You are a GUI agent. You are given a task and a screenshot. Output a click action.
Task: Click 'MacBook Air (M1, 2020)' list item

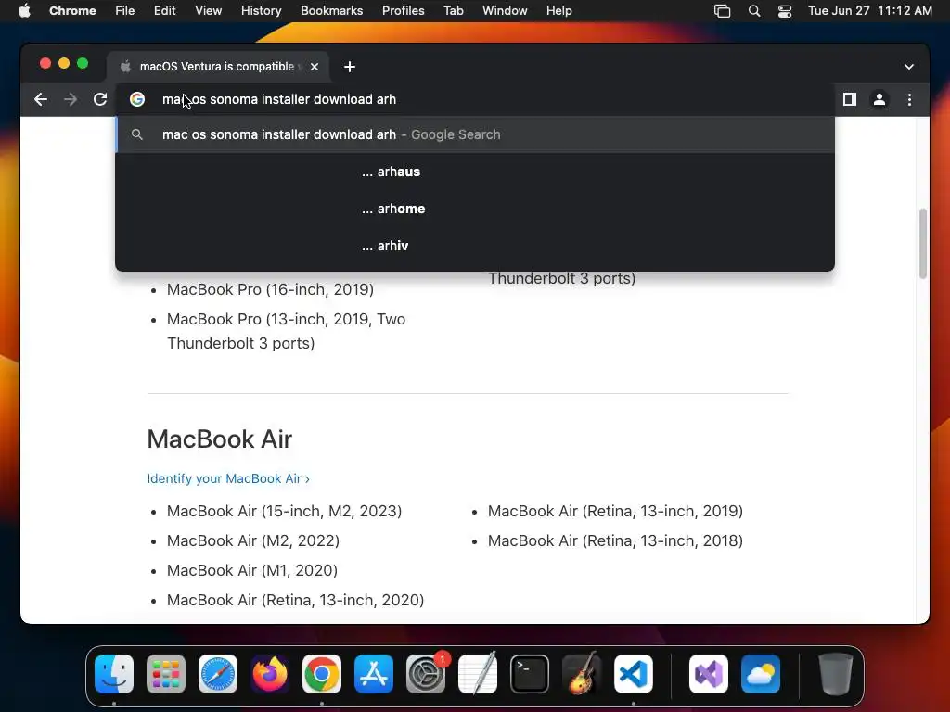(252, 570)
